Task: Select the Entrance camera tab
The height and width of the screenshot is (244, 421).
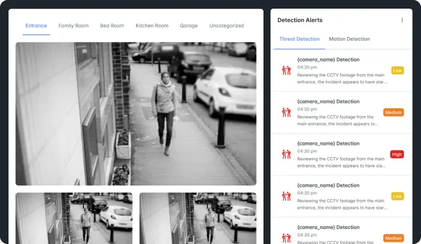Action: coord(36,26)
